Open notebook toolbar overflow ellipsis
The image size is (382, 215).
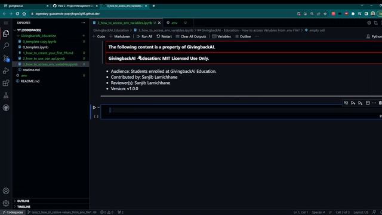tap(257, 36)
